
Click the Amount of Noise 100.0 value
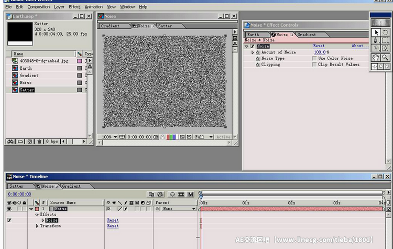click(320, 52)
